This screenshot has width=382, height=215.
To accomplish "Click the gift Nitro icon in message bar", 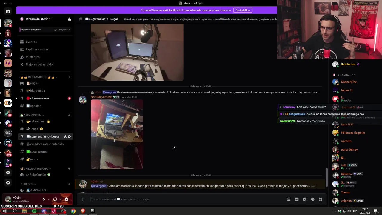I will click(289, 199).
